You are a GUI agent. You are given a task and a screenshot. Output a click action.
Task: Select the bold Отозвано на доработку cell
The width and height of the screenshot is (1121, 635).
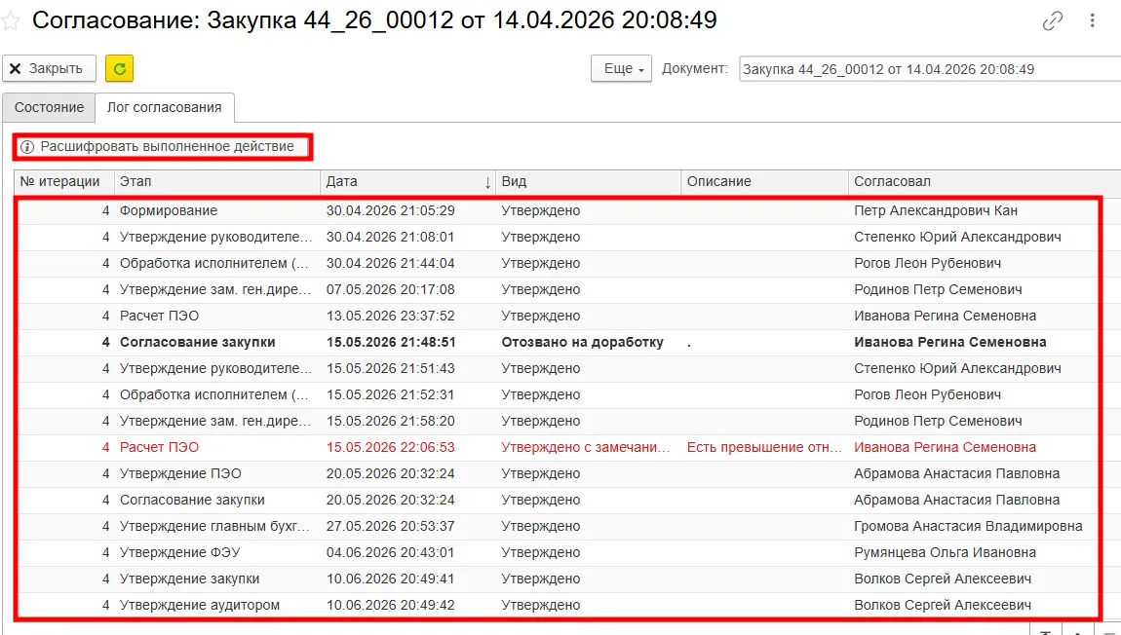pyautogui.click(x=583, y=342)
